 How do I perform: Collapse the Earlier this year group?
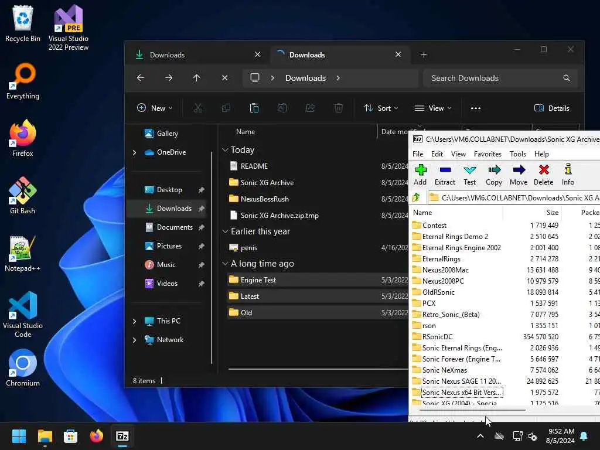226,231
